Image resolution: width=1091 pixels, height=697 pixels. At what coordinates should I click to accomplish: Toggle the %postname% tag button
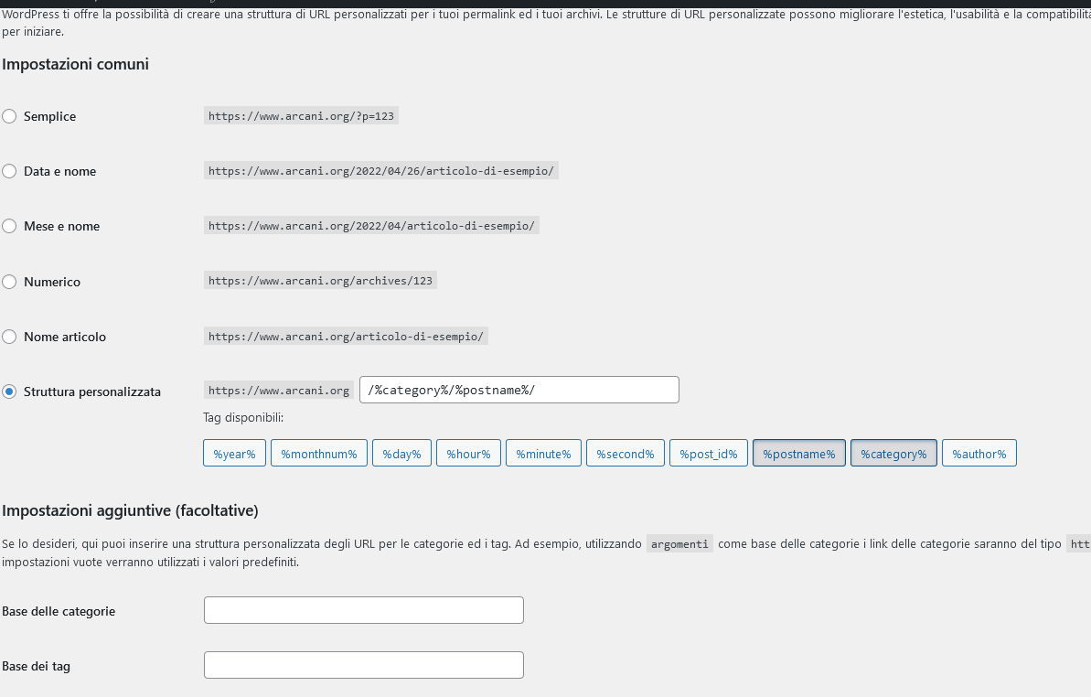pos(798,454)
